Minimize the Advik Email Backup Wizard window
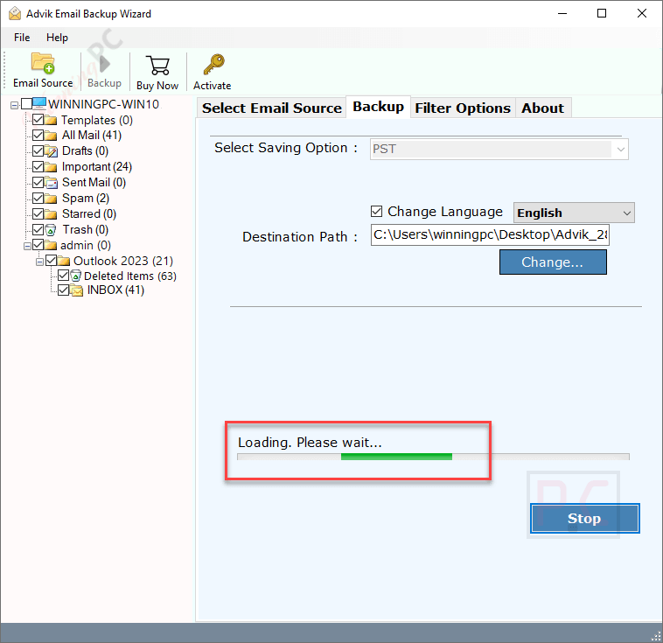Image resolution: width=663 pixels, height=643 pixels. coord(562,13)
